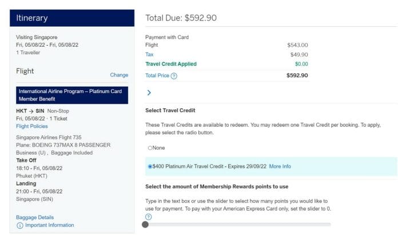
Task: Expand the payment details chevron arrow
Action: (x=149, y=92)
